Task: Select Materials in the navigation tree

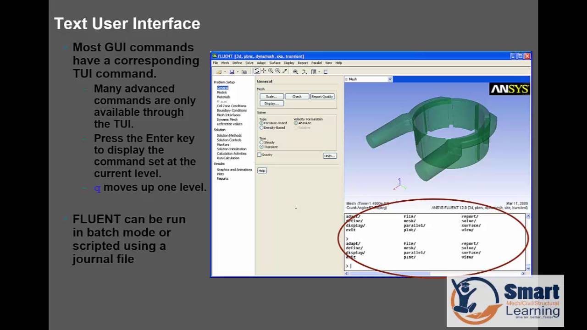Action: pos(223,97)
